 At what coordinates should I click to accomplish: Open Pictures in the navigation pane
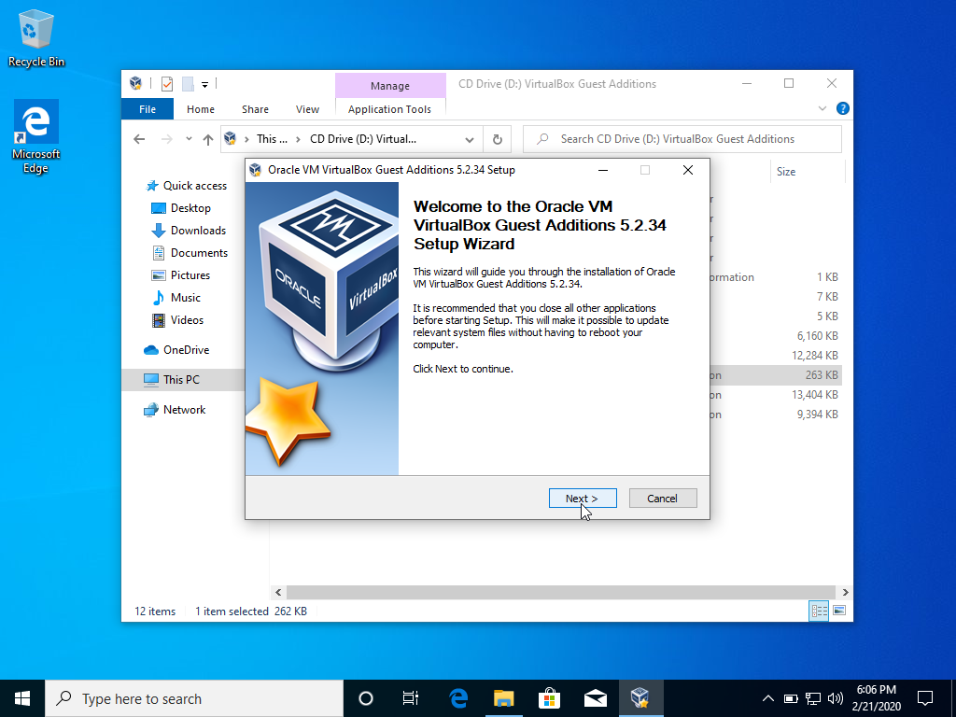pyautogui.click(x=180, y=275)
